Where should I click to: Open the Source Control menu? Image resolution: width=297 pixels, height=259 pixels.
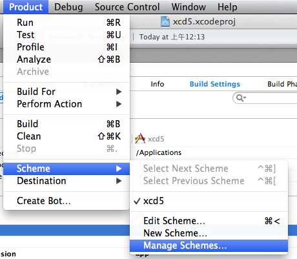point(127,7)
